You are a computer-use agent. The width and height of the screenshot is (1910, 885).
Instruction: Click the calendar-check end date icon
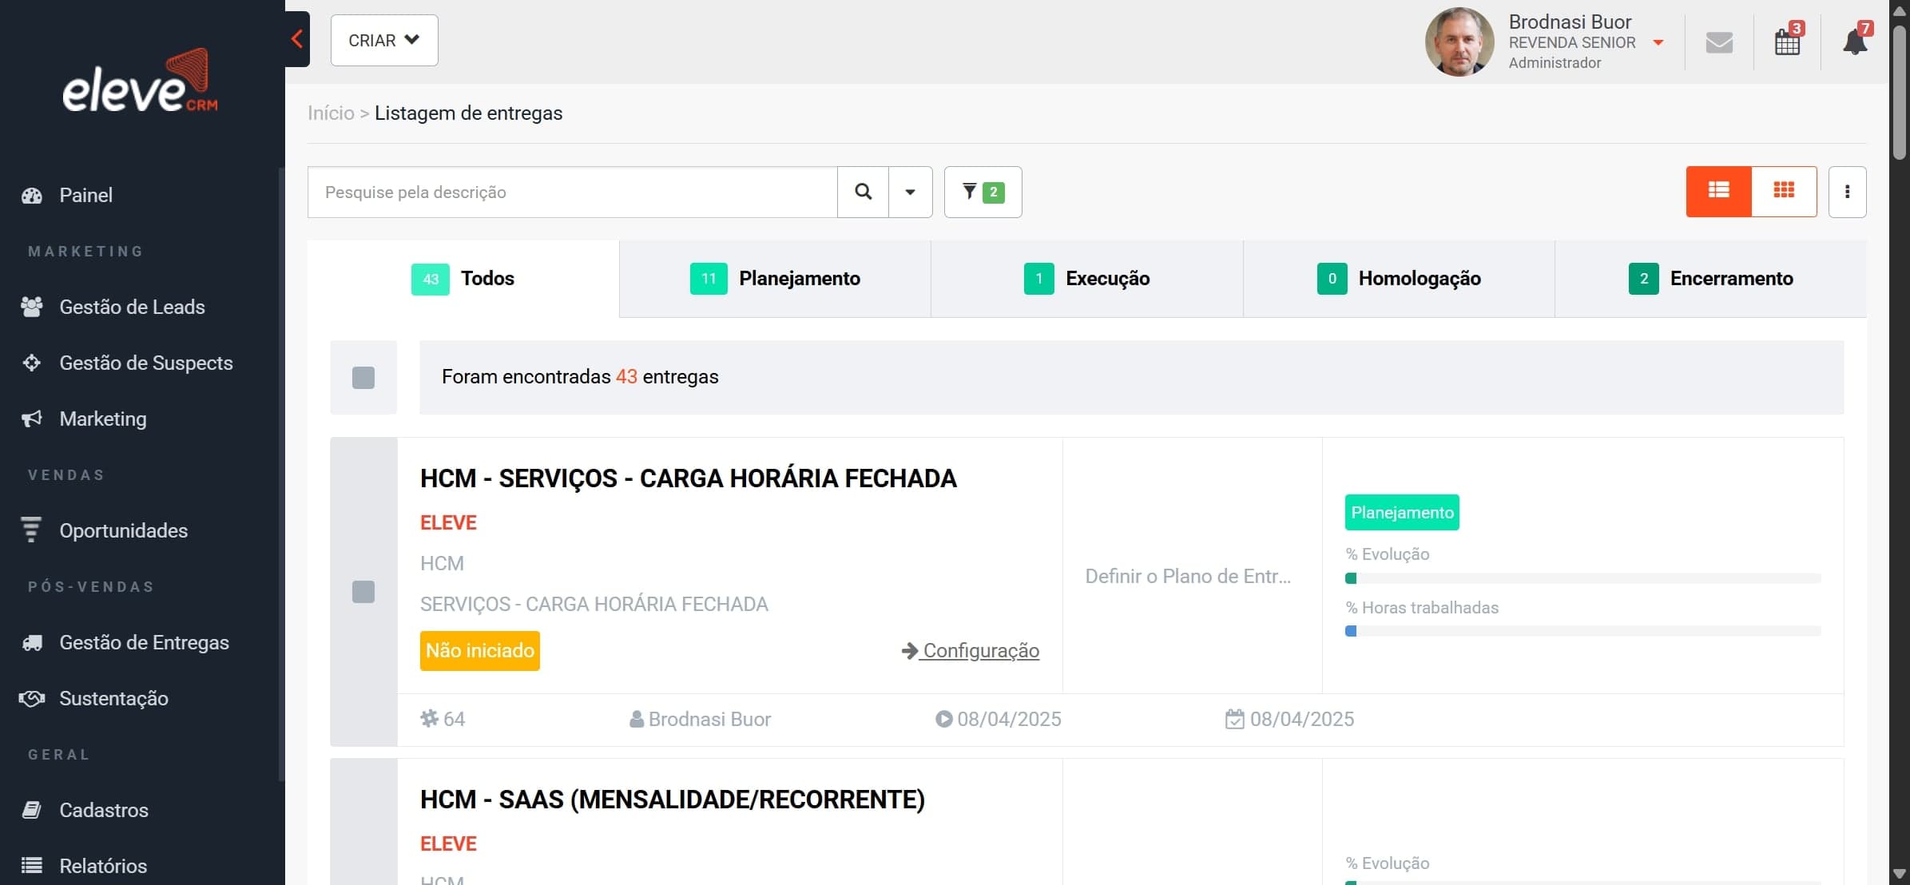1235,719
